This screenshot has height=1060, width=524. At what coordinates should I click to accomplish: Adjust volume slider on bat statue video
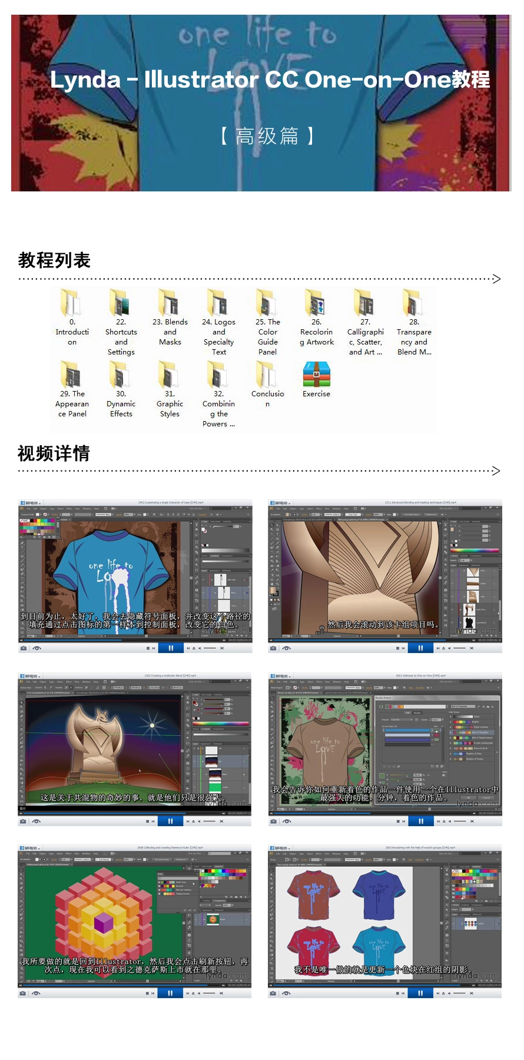[210, 821]
